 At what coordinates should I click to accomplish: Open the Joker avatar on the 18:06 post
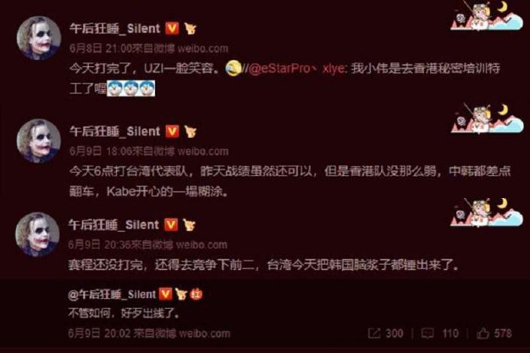(x=39, y=141)
